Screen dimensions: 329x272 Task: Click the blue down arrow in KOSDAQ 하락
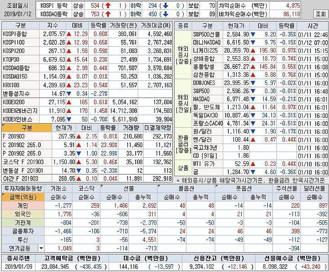coord(165,14)
